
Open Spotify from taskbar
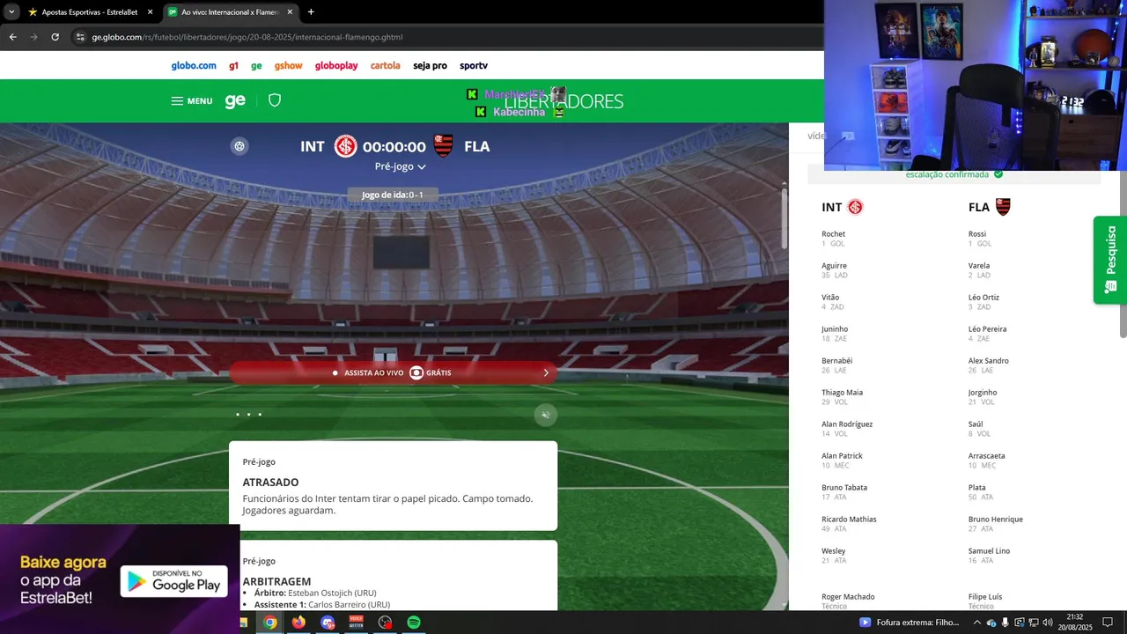point(413,623)
